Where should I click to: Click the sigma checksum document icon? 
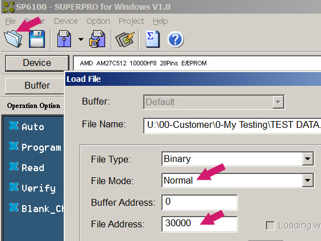(152, 39)
